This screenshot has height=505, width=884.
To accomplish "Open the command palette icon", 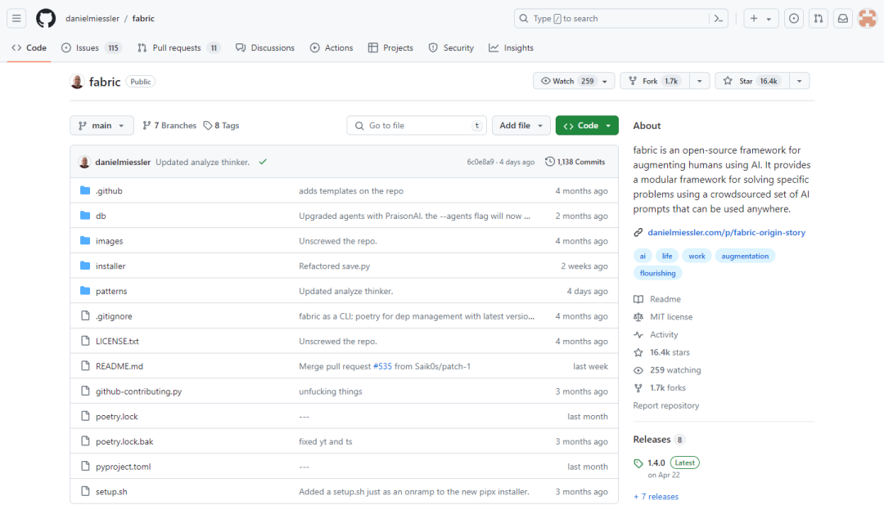I will [x=719, y=19].
